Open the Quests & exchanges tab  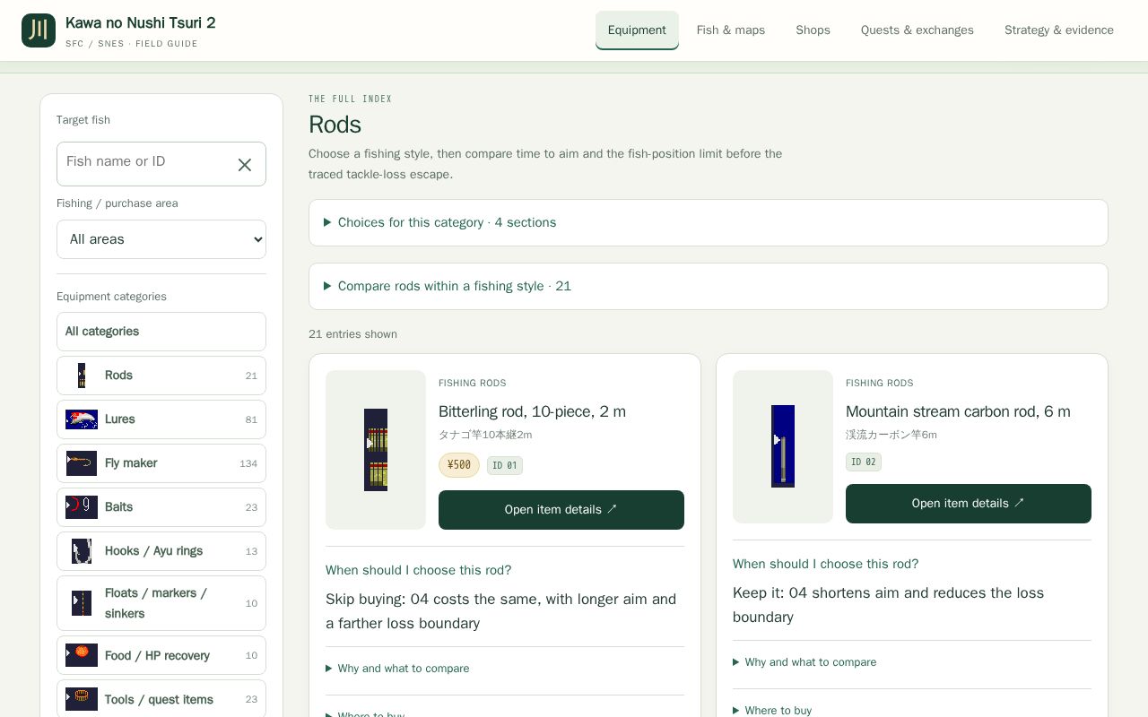point(918,30)
